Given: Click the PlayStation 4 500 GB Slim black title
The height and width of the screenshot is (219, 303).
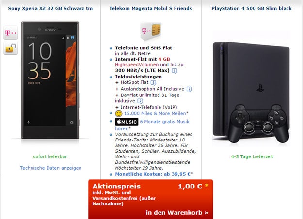Looking at the screenshot, I should point(252,9).
